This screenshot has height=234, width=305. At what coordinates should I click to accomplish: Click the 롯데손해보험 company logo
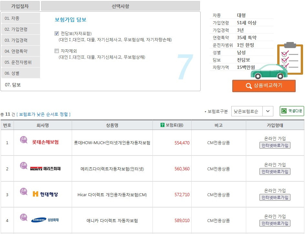click(x=45, y=142)
